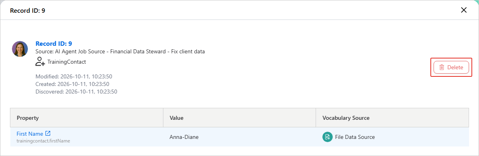479x156 pixels.
Task: Click the TrainingContact entity type label
Action: click(x=67, y=62)
